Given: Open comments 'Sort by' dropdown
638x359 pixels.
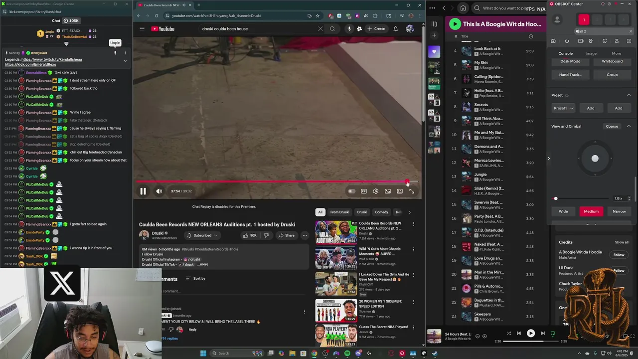Looking at the screenshot, I should pyautogui.click(x=196, y=279).
